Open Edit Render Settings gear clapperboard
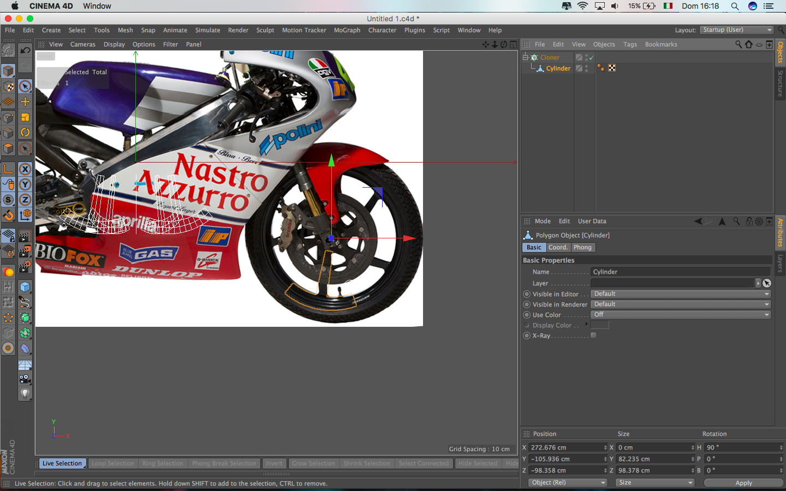This screenshot has height=491, width=786. (x=25, y=267)
